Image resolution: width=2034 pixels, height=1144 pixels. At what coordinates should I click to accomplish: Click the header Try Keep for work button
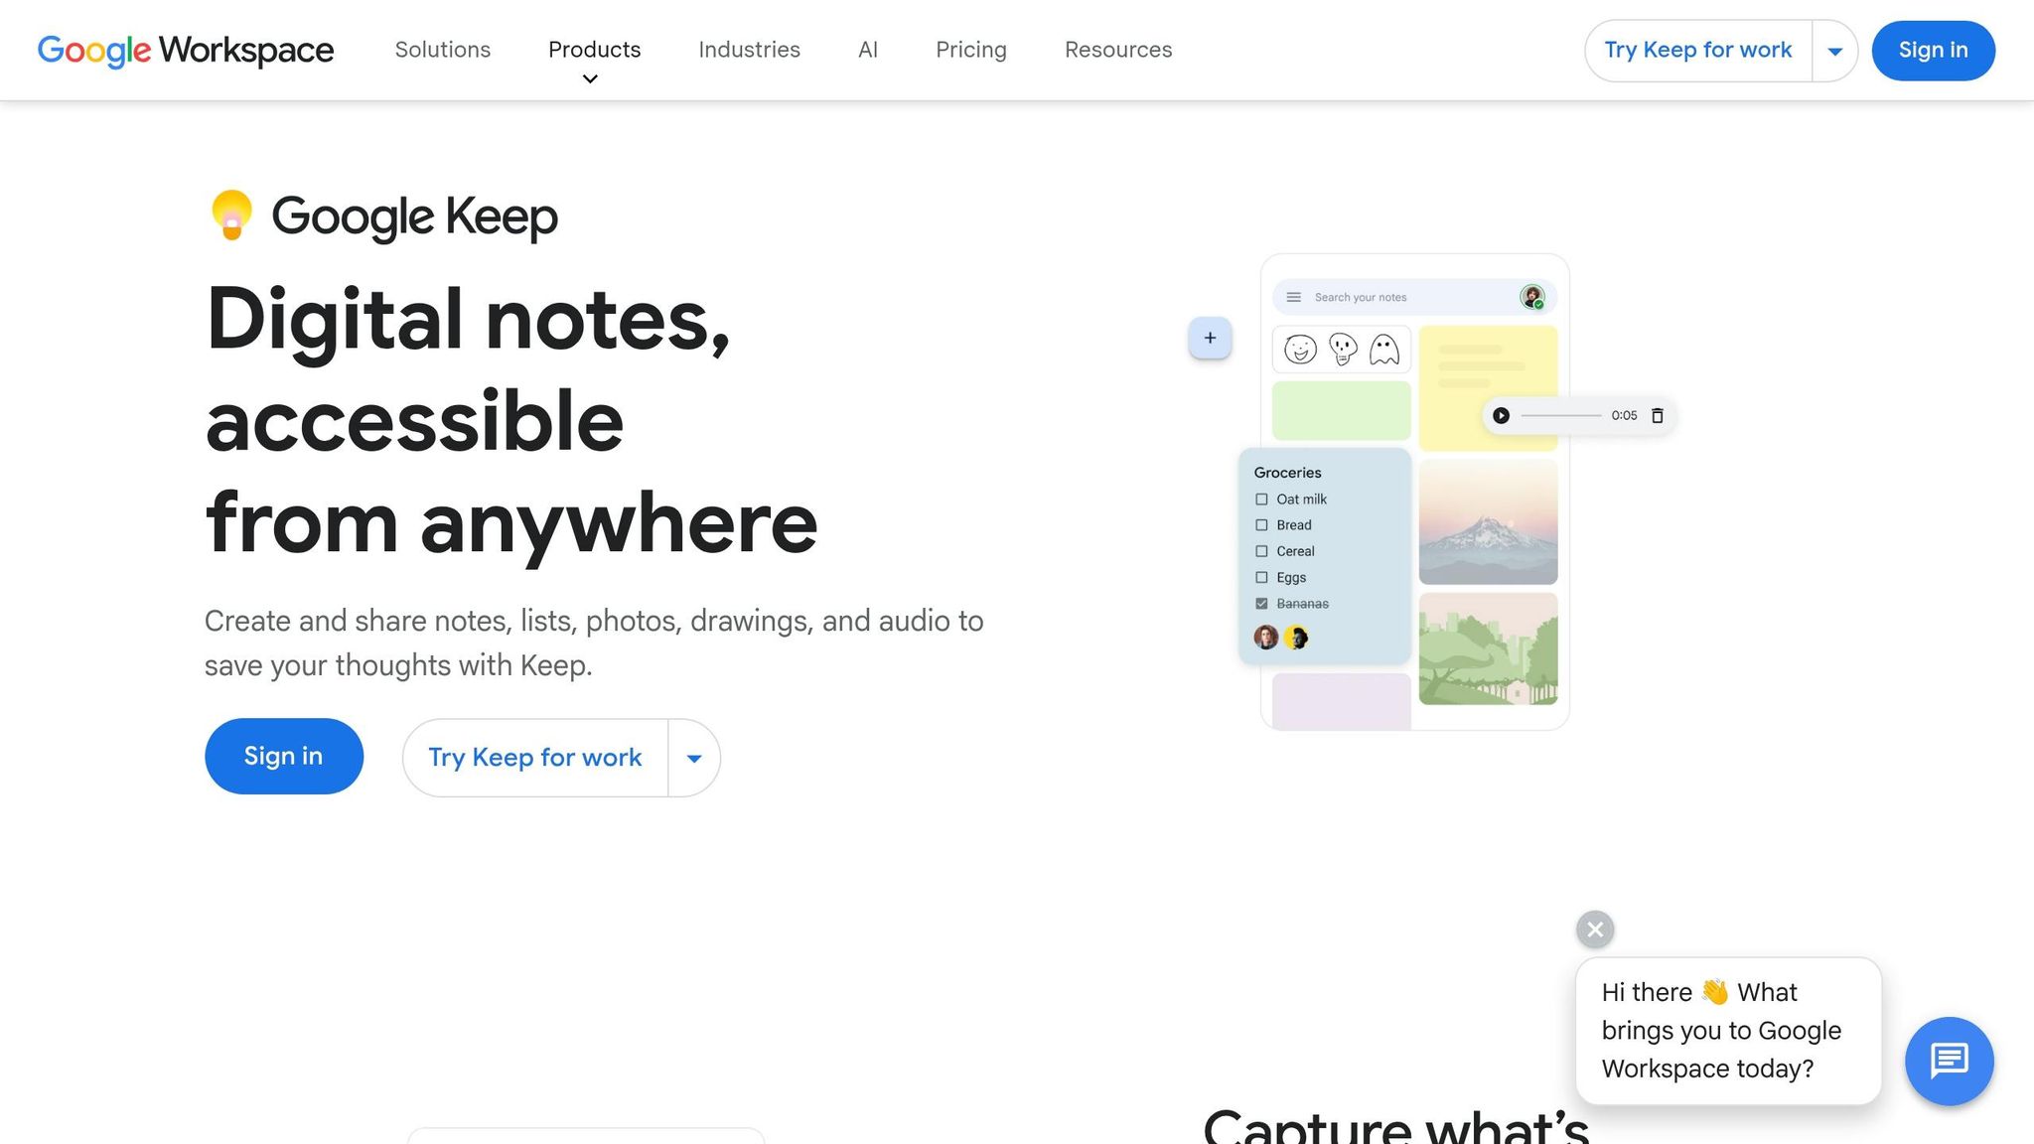[1698, 51]
